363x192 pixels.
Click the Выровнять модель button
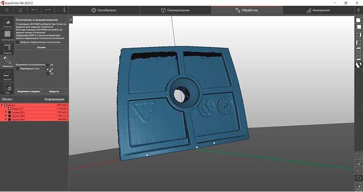click(x=29, y=91)
